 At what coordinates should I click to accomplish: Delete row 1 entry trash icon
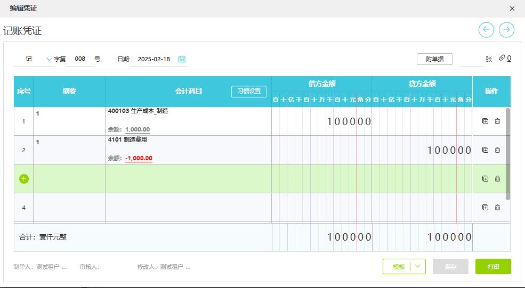tap(497, 121)
